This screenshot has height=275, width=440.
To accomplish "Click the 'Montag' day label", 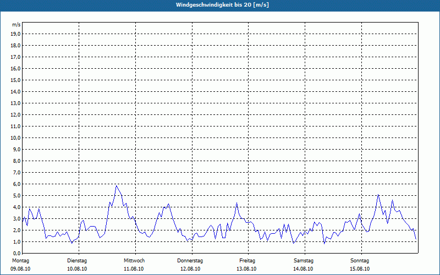I will pos(20,261).
